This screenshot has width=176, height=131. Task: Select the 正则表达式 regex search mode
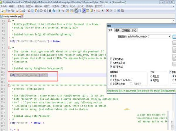[111, 84]
